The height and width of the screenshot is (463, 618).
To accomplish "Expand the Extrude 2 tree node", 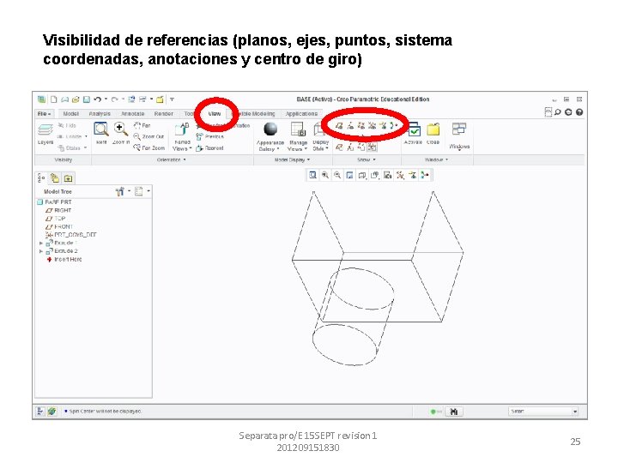I will tap(41, 251).
